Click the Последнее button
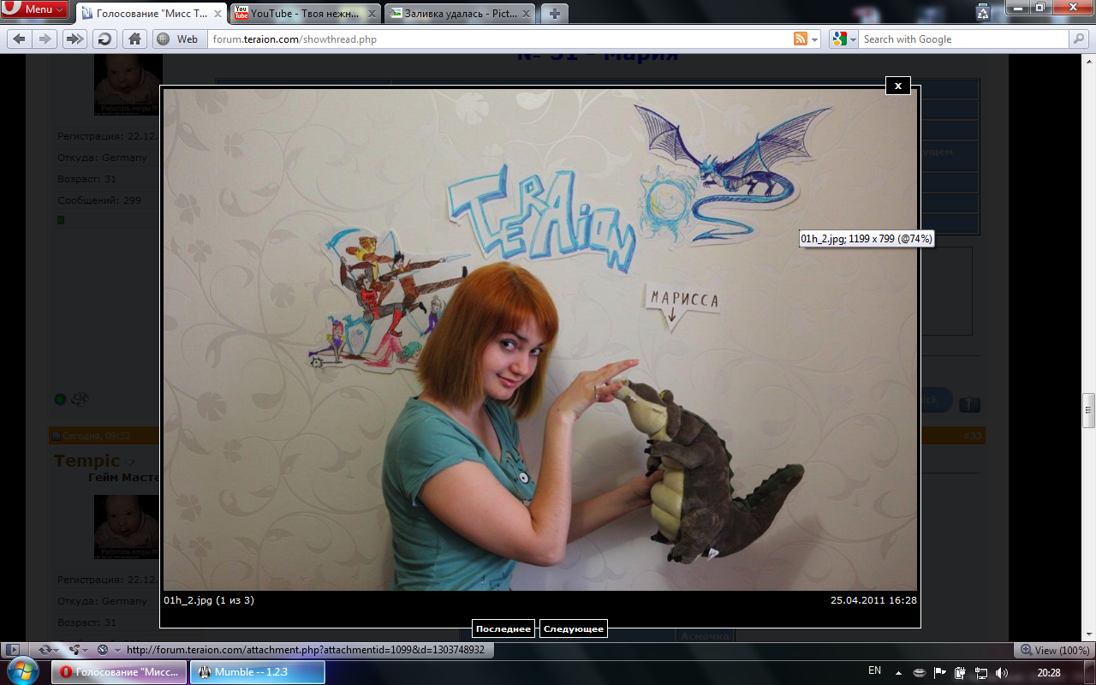This screenshot has width=1096, height=685. [x=503, y=628]
